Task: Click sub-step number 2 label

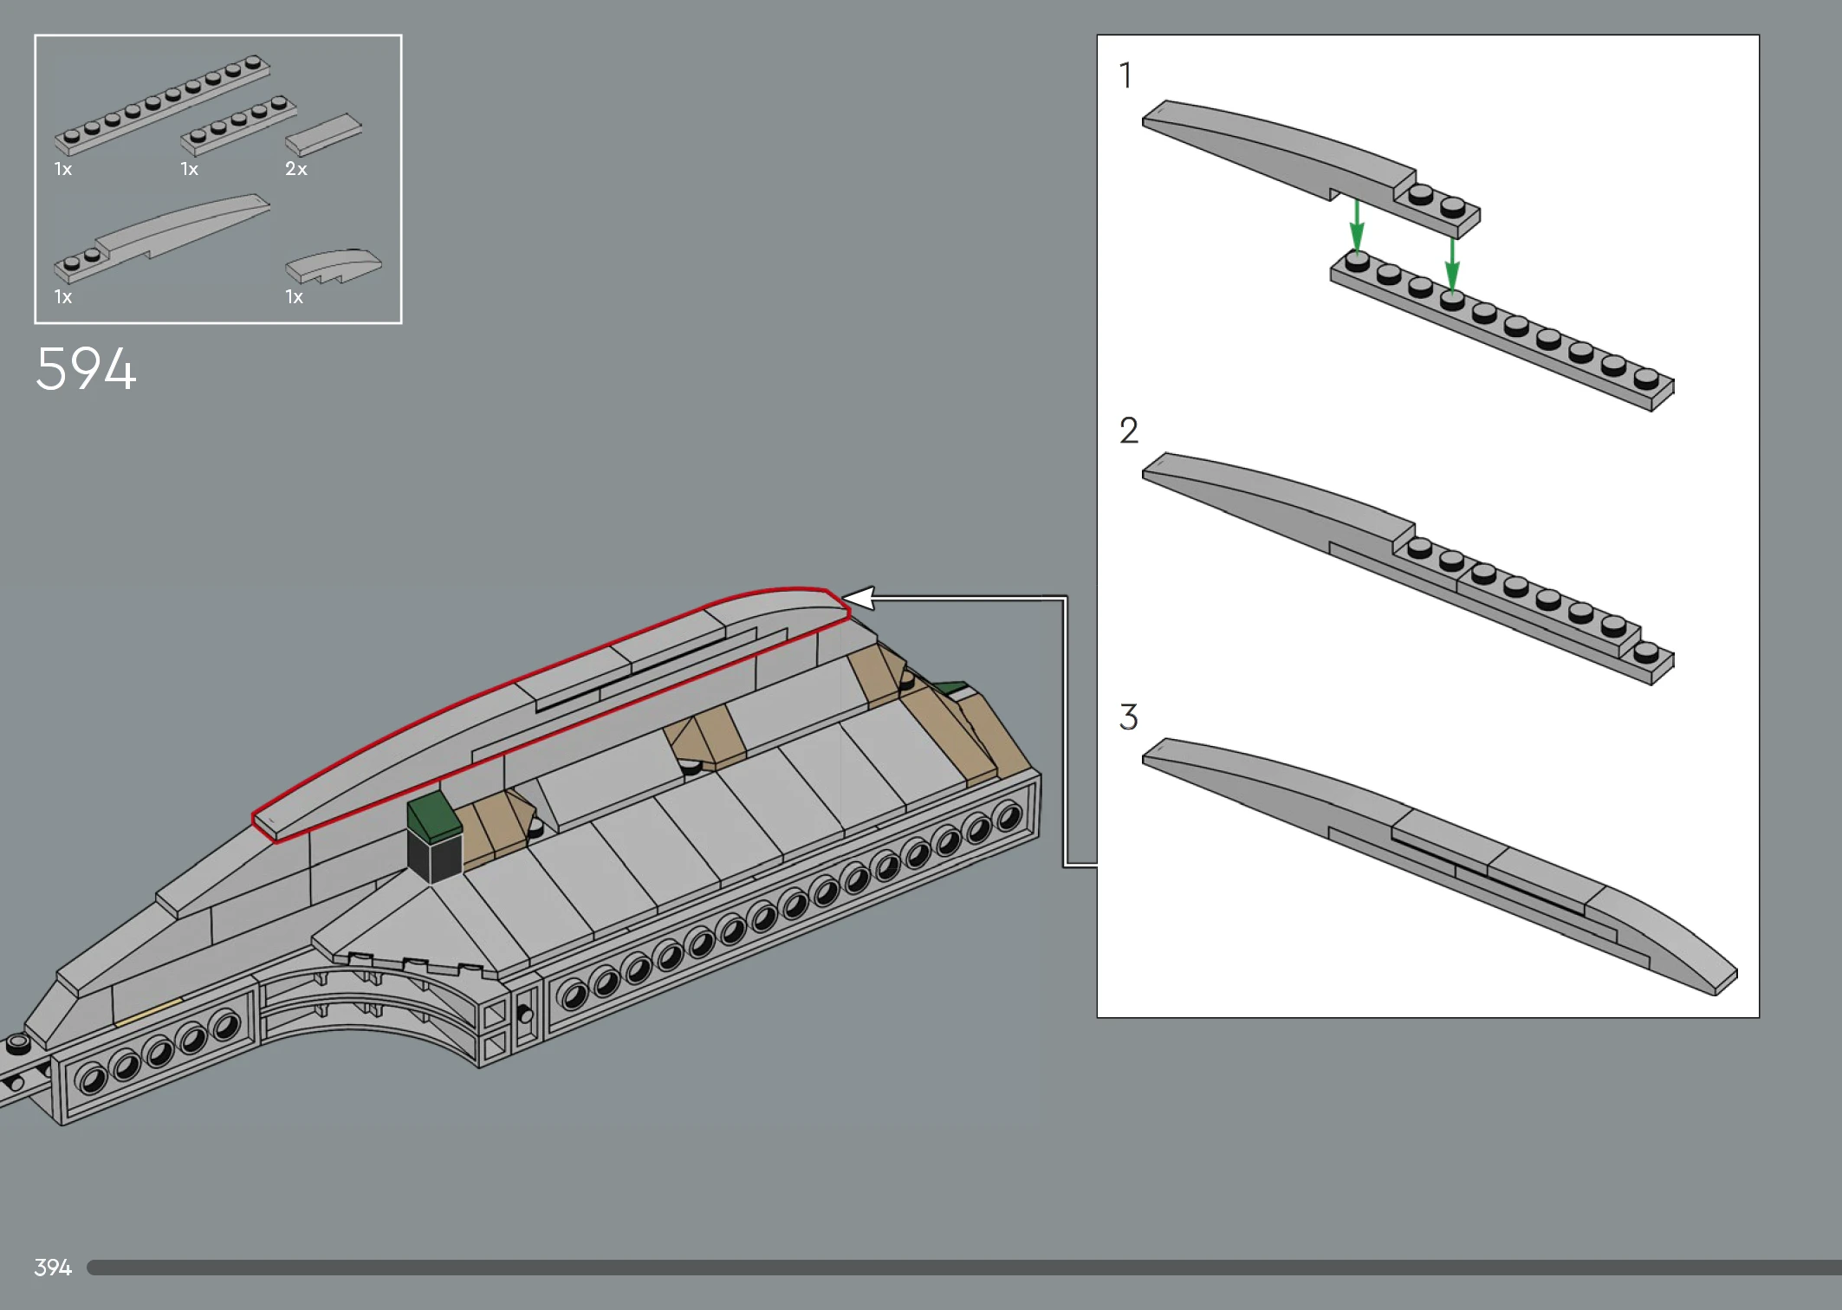Action: click(1128, 431)
